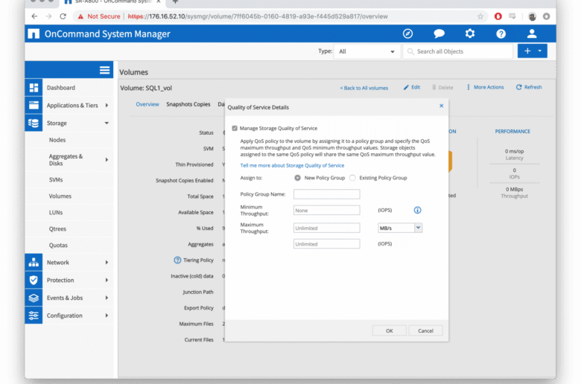Focus Maximum Throughput IOPS Unlimited field
The height and width of the screenshot is (384, 581).
pyautogui.click(x=326, y=243)
